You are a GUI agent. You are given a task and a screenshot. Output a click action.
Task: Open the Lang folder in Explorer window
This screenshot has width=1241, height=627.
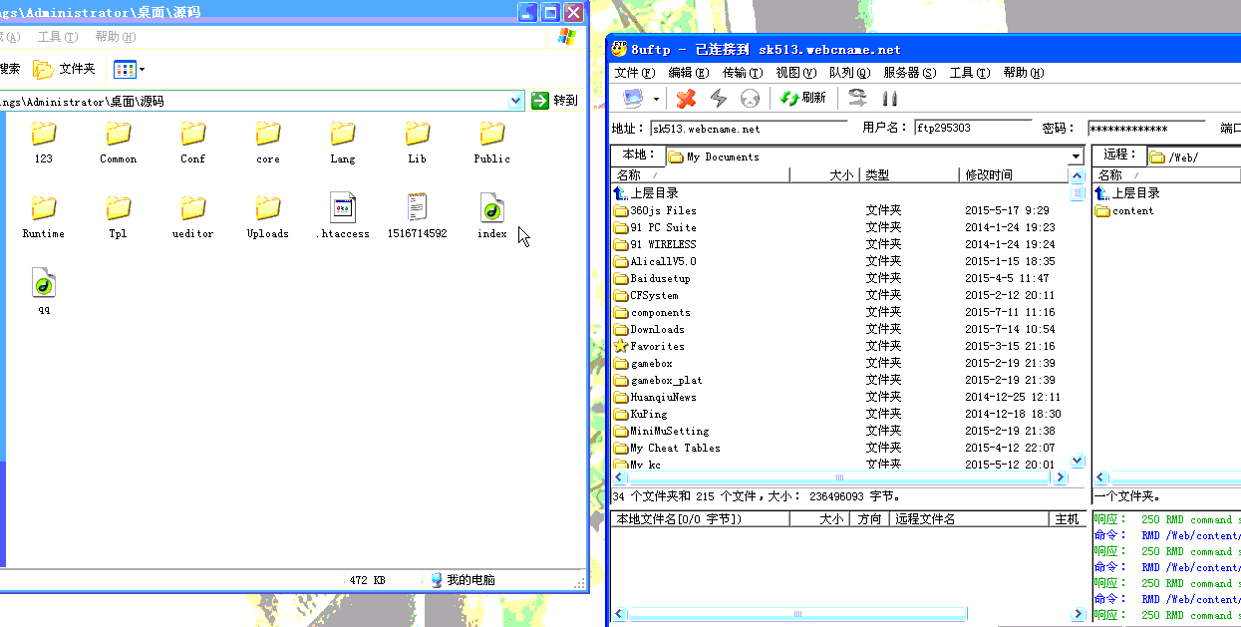pyautogui.click(x=343, y=143)
